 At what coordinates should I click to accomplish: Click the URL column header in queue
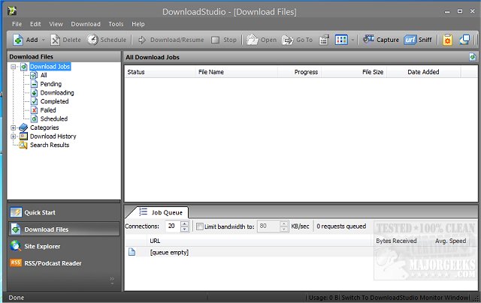pyautogui.click(x=259, y=241)
